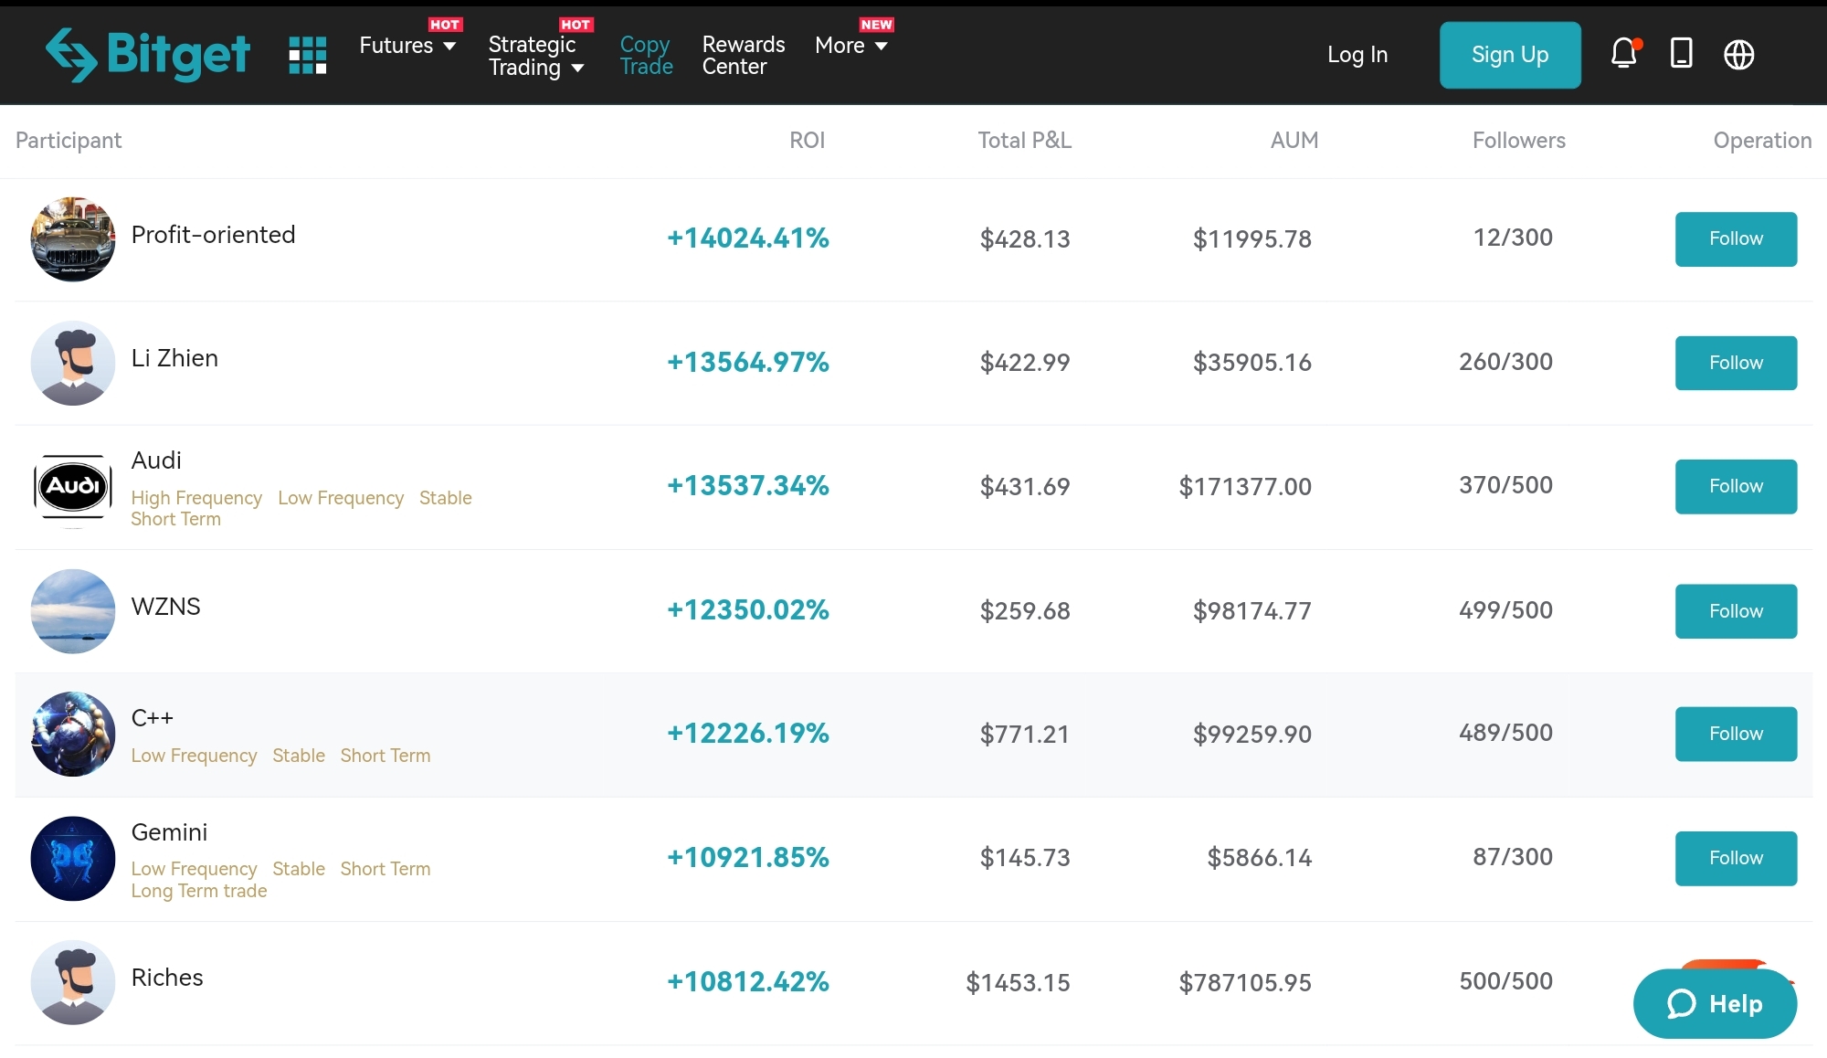This screenshot has width=1827, height=1058.
Task: Click the Audi trader avatar
Action: (73, 487)
